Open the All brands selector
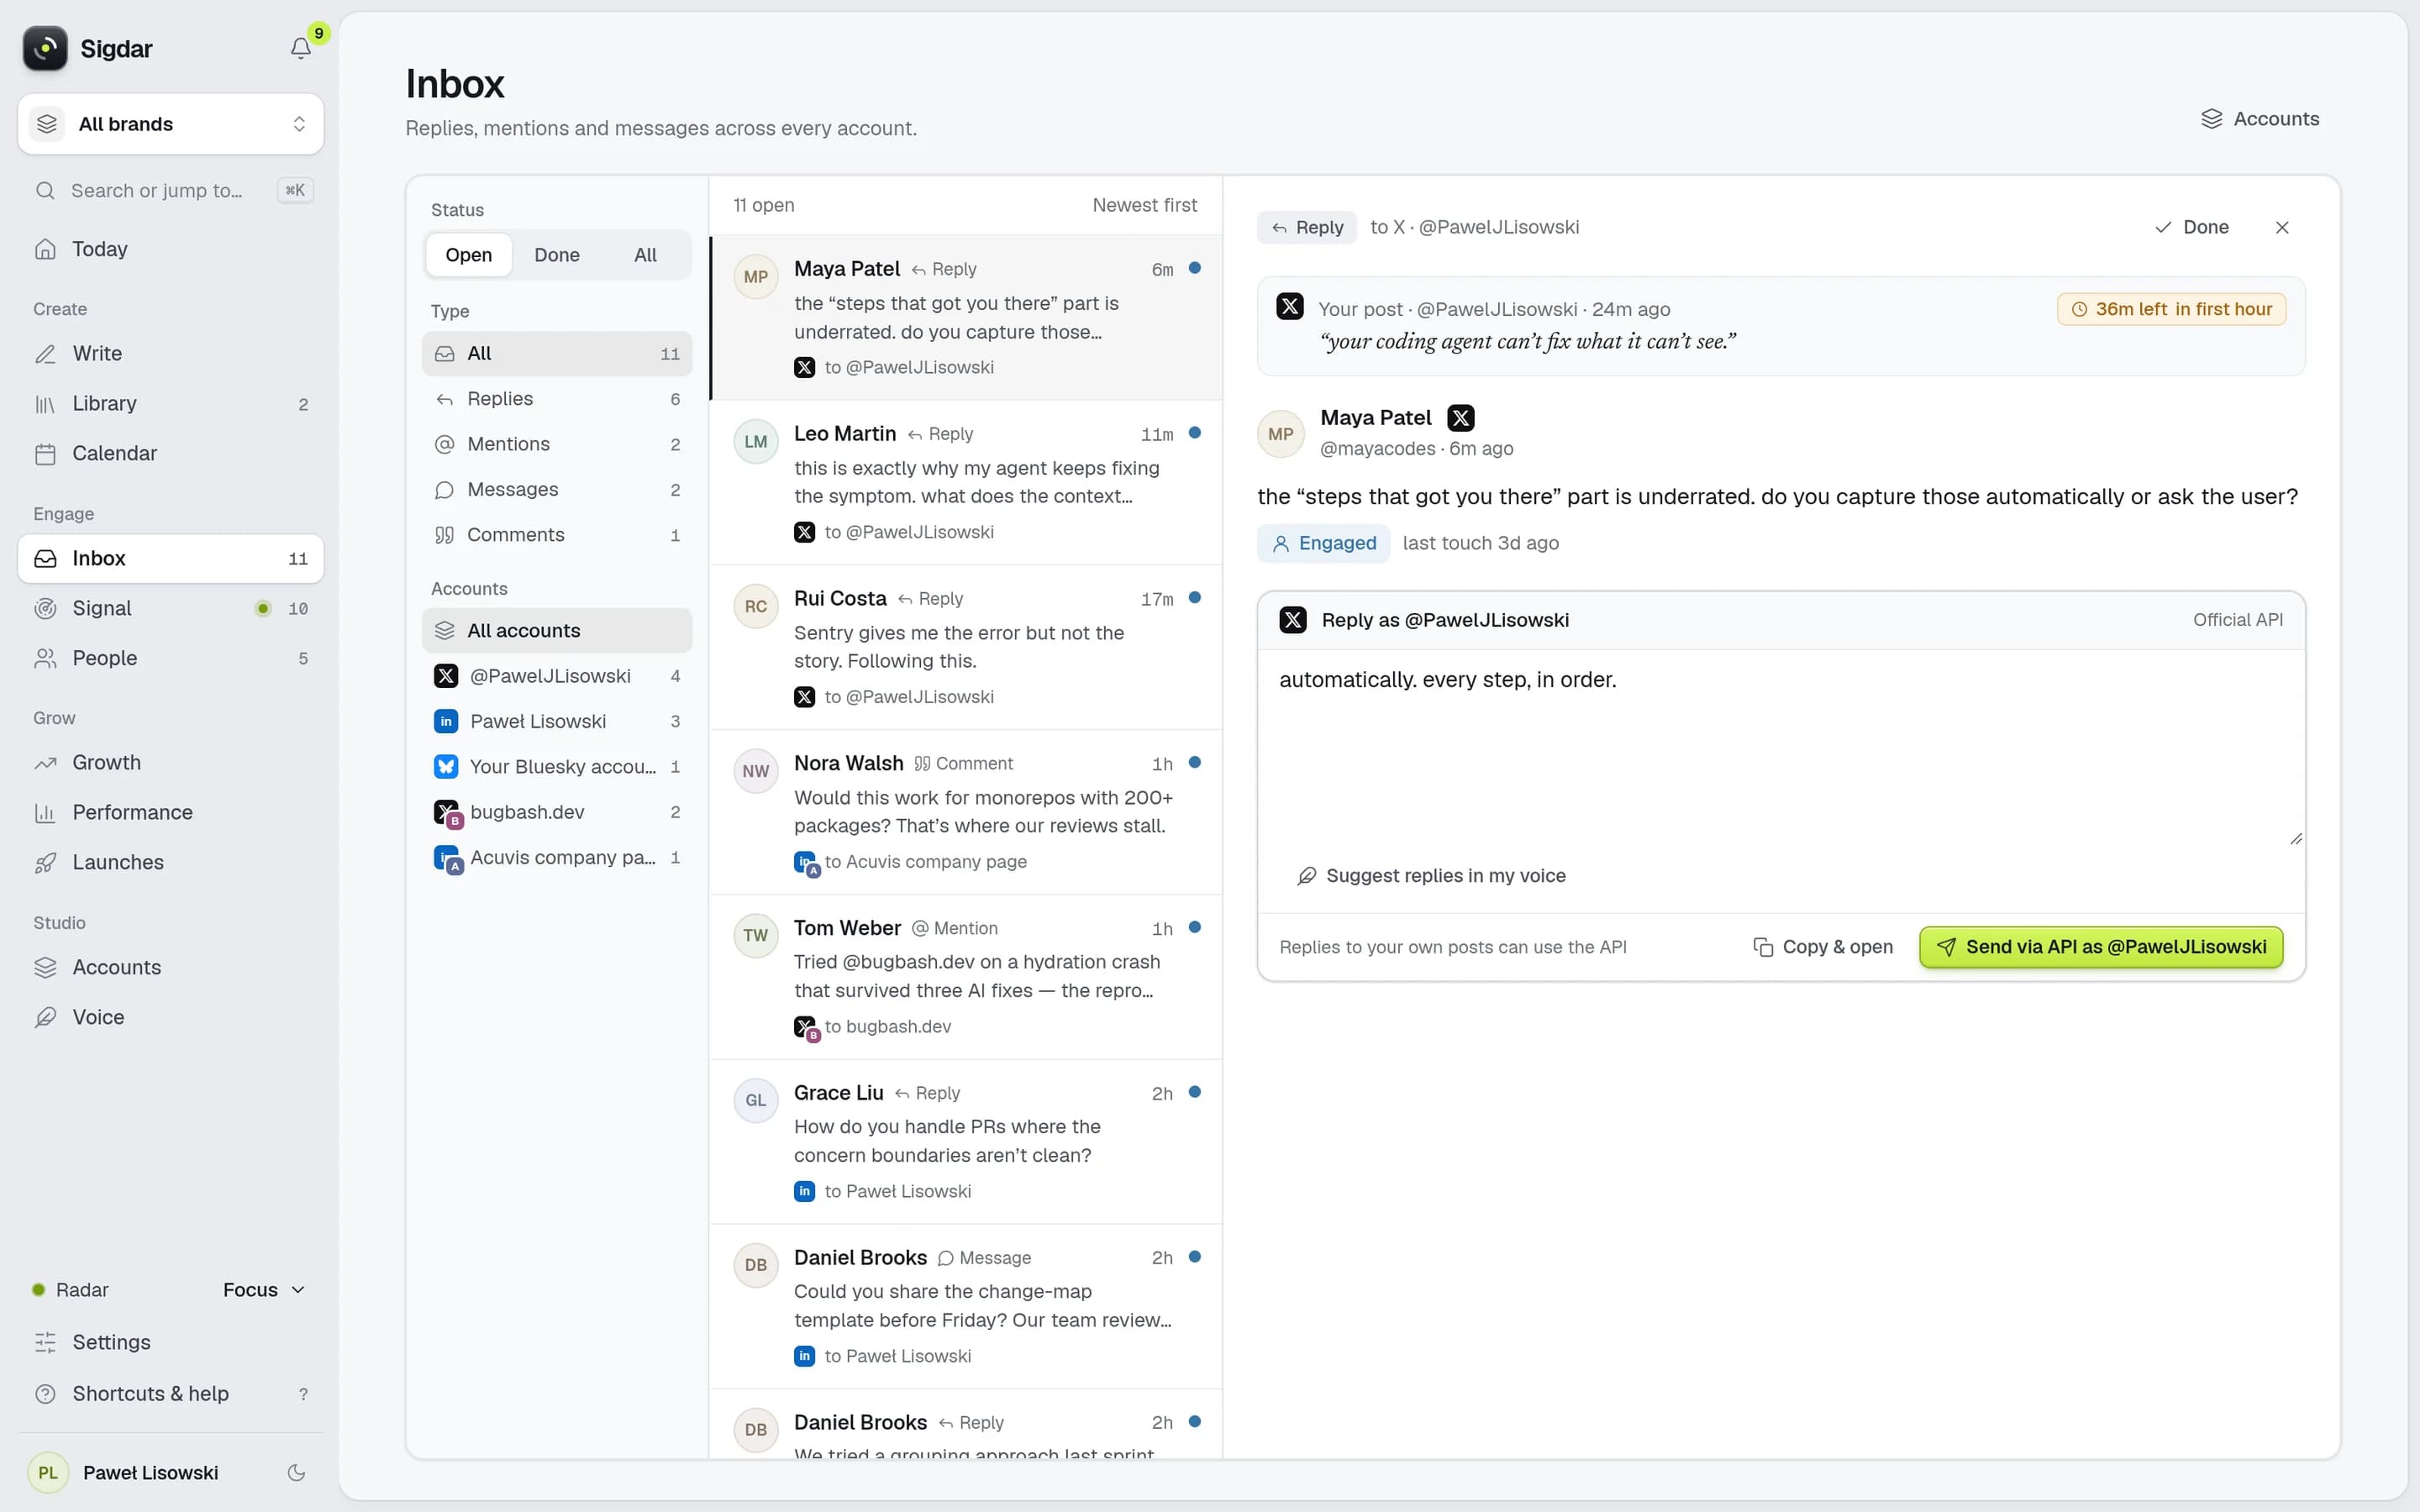Screen dimensions: 2420x1512 (171, 124)
